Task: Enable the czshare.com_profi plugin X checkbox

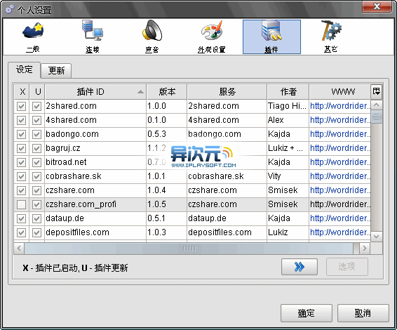Action: (21, 204)
